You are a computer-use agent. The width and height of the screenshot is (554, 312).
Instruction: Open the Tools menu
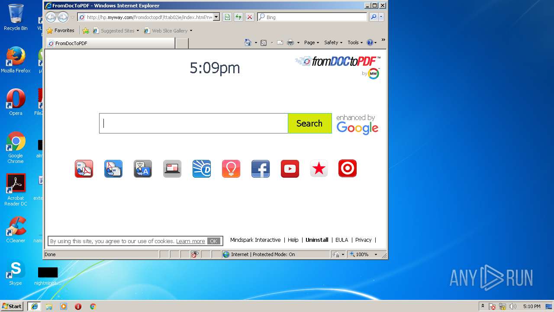[355, 42]
